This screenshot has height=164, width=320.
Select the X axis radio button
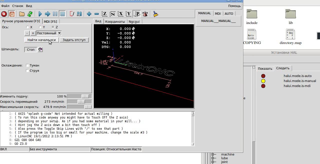[27, 27]
